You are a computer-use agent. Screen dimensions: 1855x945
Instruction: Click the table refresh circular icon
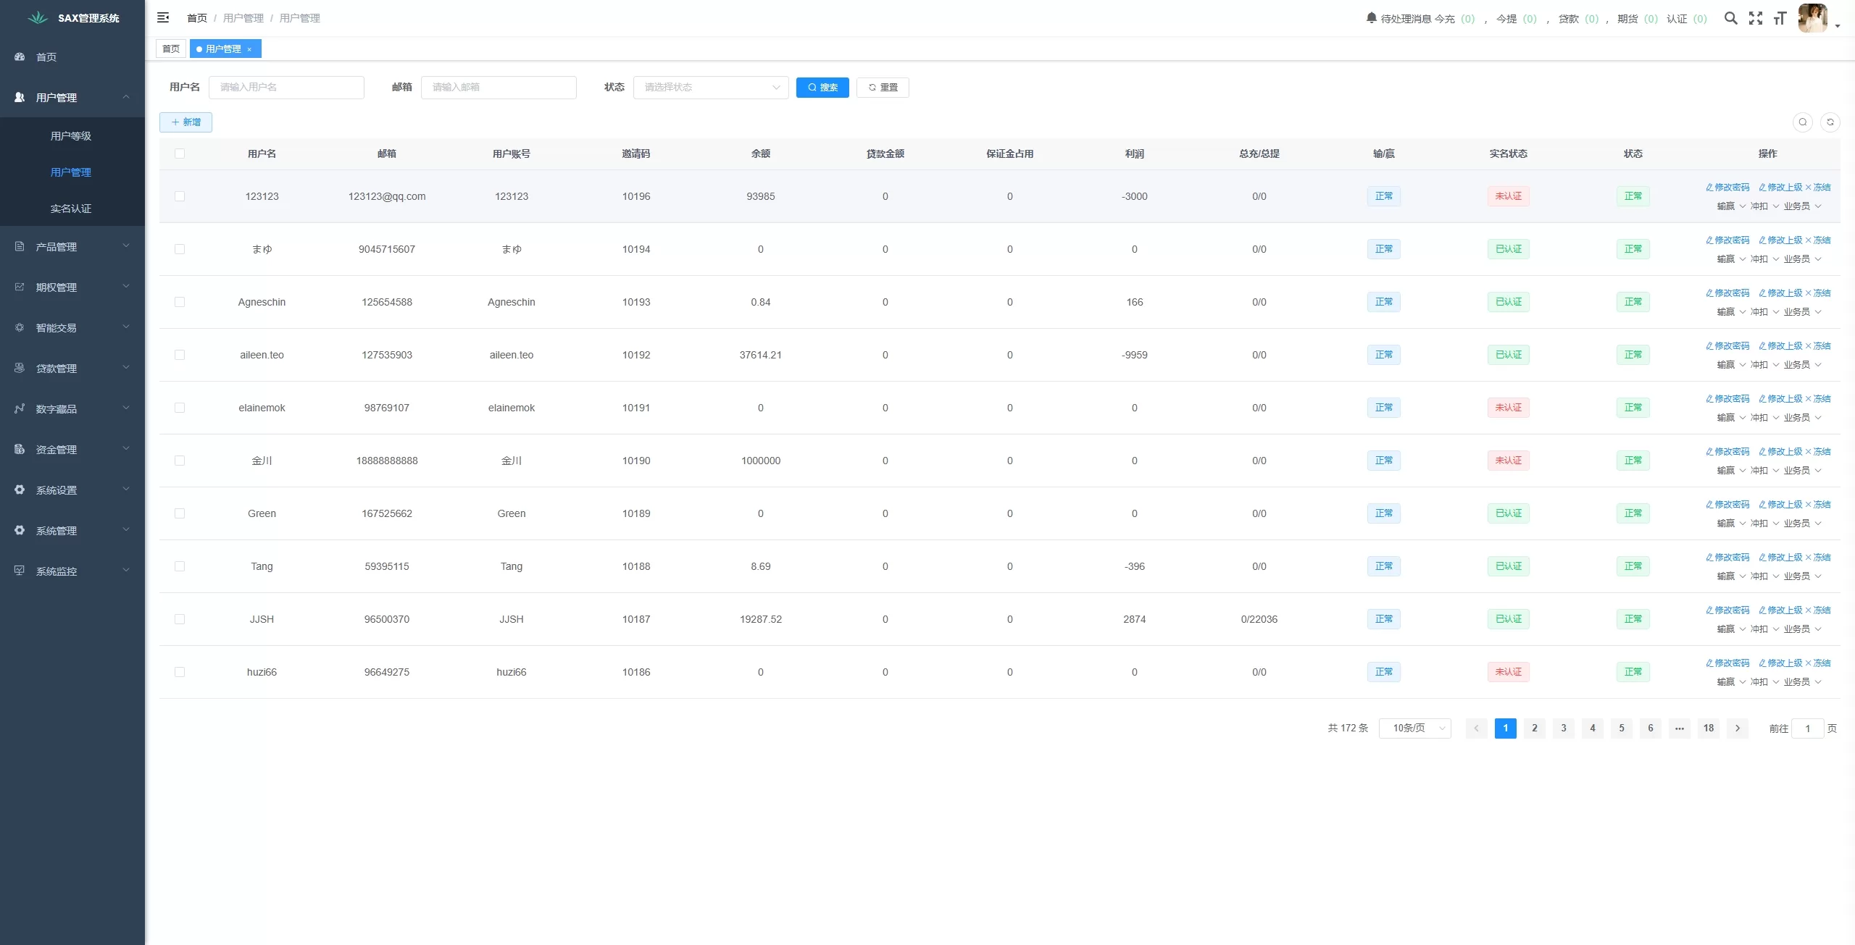pos(1830,122)
